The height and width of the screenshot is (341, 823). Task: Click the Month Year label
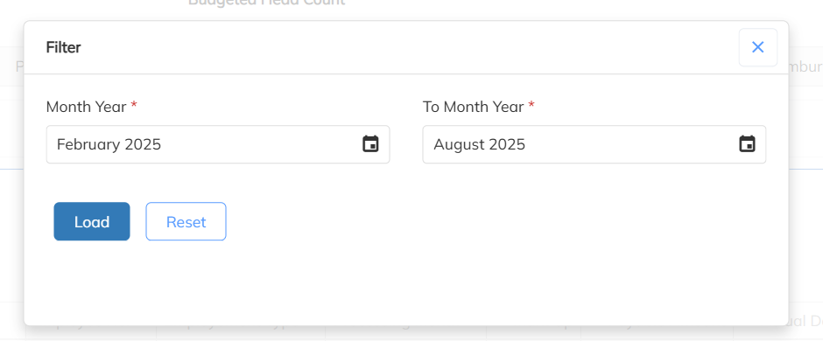click(x=86, y=107)
